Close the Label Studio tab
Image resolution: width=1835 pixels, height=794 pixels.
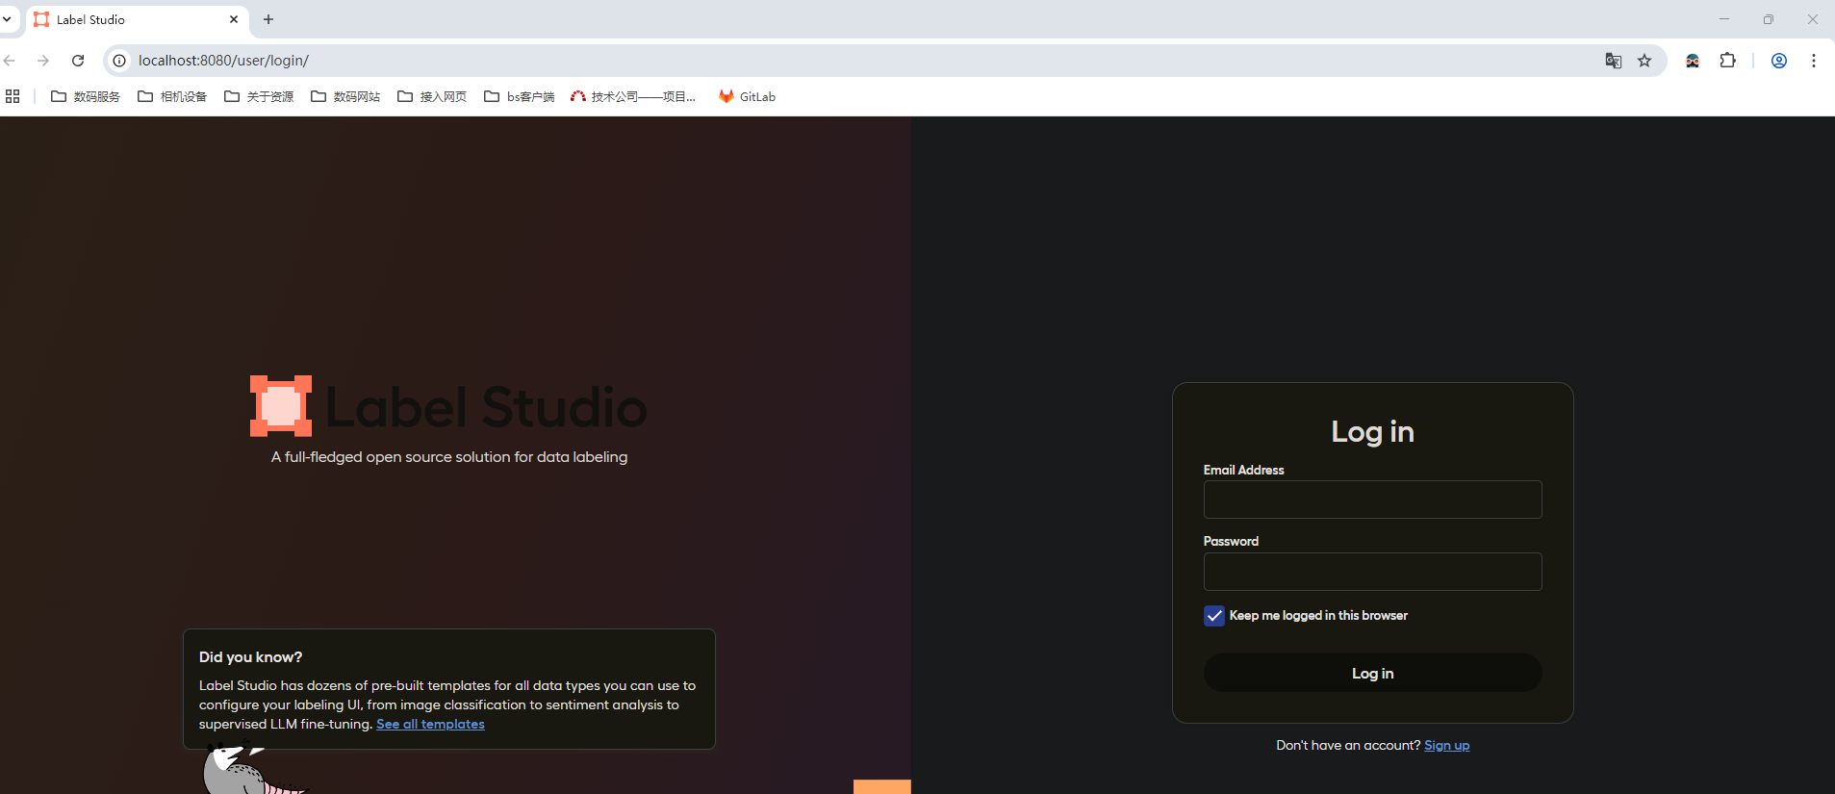click(x=234, y=19)
